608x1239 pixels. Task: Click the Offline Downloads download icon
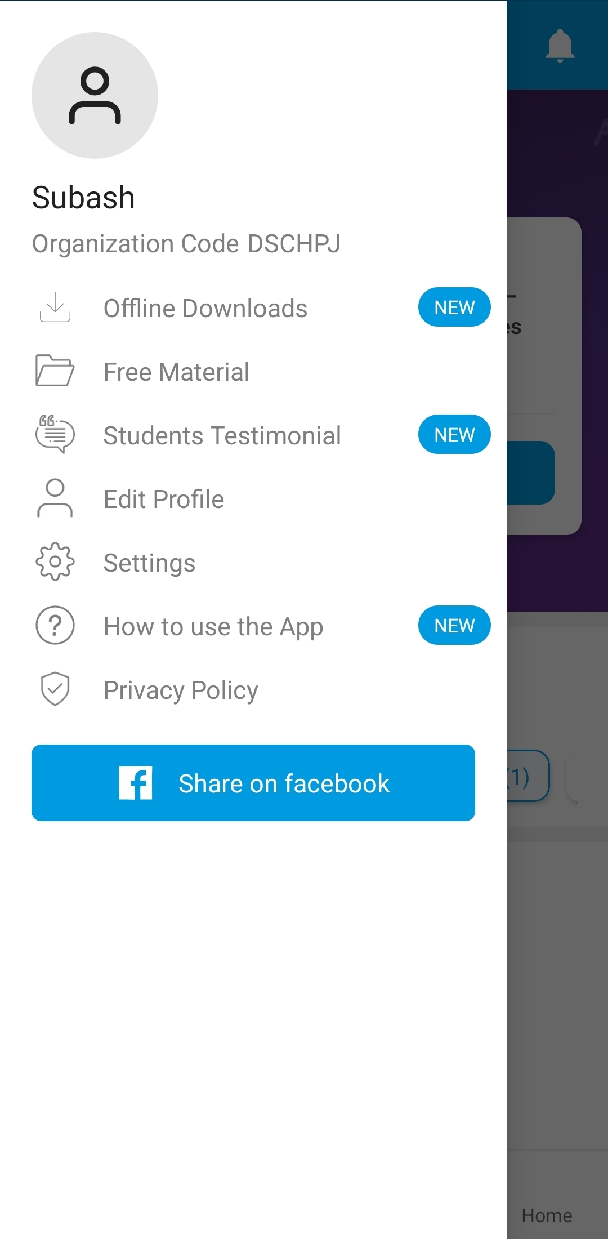pyautogui.click(x=55, y=307)
